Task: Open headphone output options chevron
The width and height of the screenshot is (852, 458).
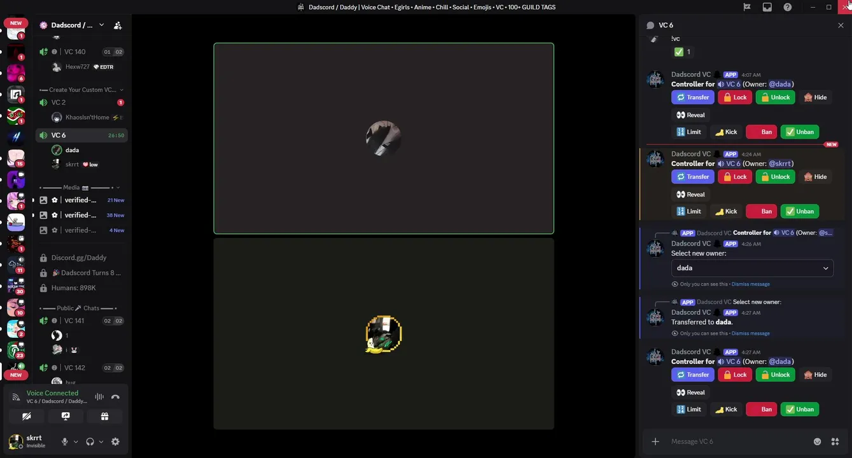Action: pos(101,441)
